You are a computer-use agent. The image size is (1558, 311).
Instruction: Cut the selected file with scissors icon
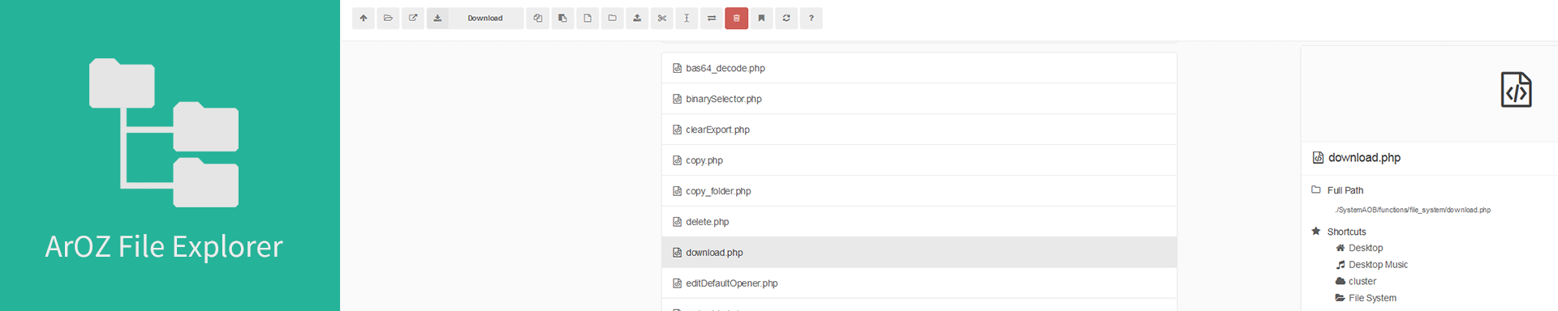(662, 18)
